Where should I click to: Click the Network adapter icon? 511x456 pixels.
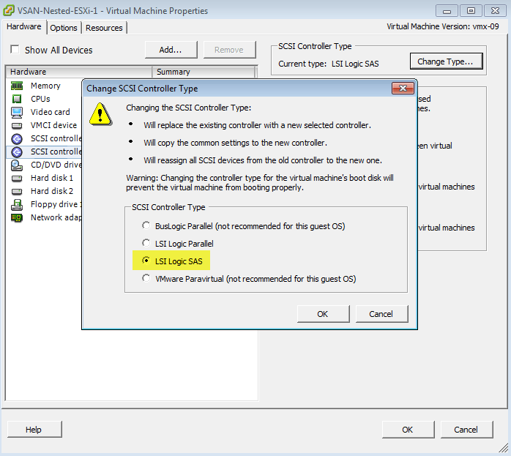tap(17, 217)
